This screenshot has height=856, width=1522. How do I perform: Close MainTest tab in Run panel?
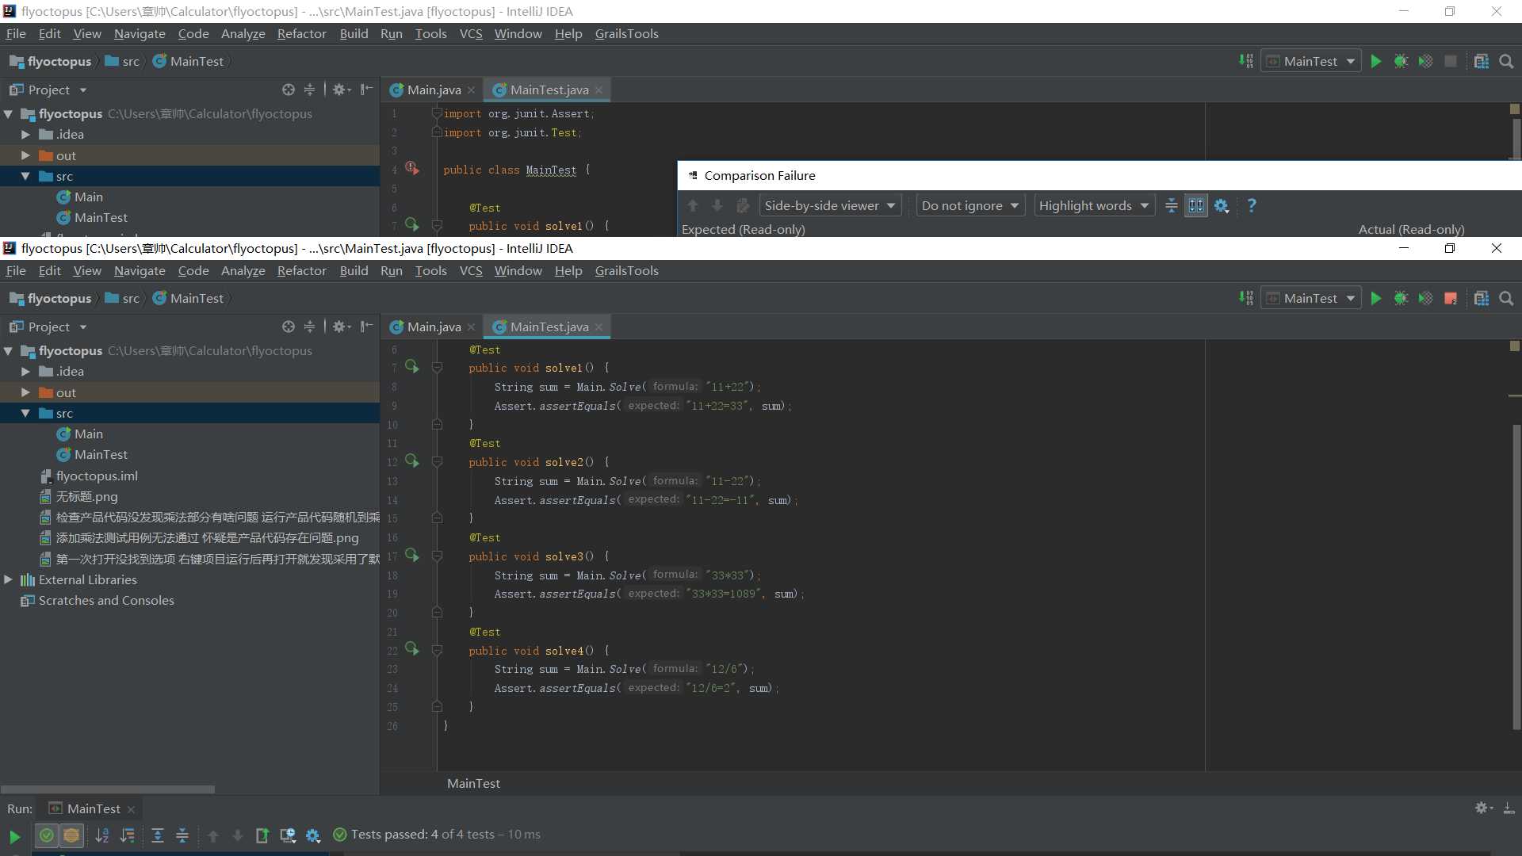pyautogui.click(x=131, y=809)
